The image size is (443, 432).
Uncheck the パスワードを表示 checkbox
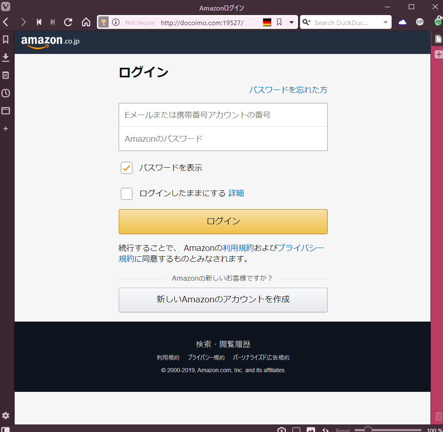[x=127, y=168]
